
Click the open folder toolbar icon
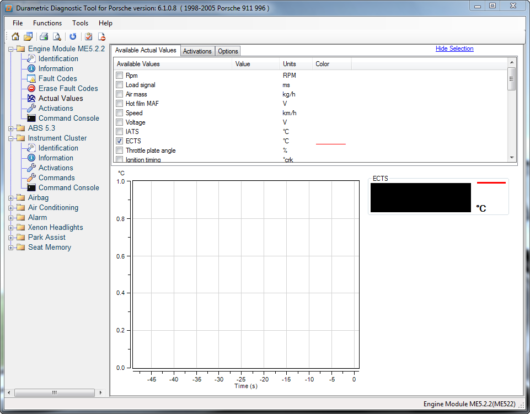[28, 36]
